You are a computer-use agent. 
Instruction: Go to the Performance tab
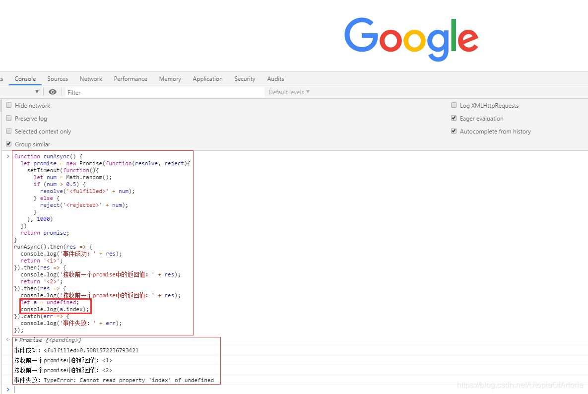coord(131,79)
